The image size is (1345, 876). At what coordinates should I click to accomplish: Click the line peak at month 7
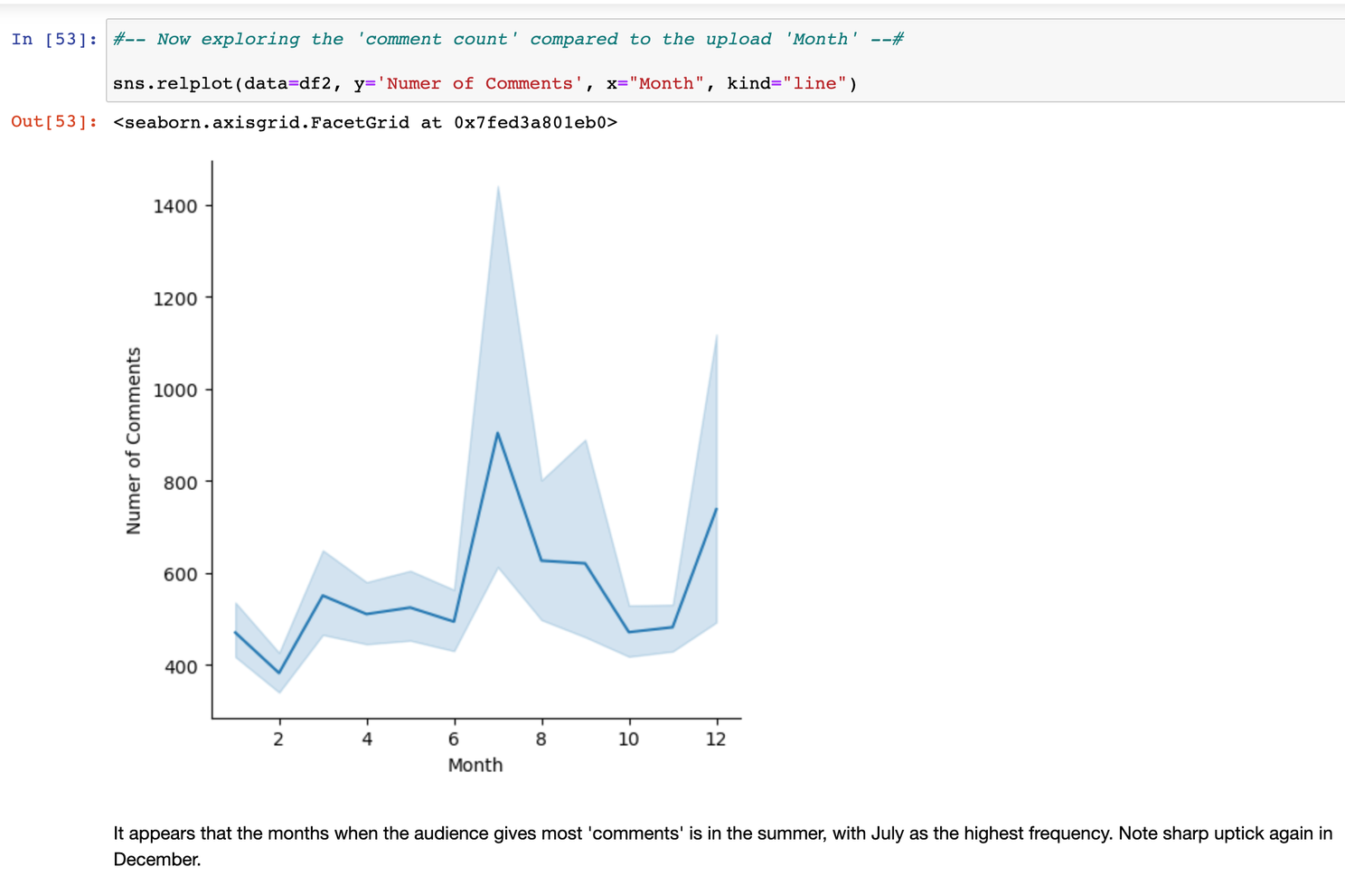coord(498,433)
